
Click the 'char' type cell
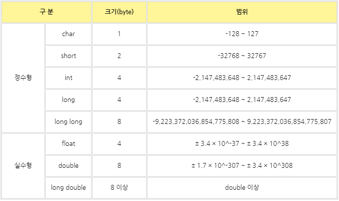(x=68, y=34)
